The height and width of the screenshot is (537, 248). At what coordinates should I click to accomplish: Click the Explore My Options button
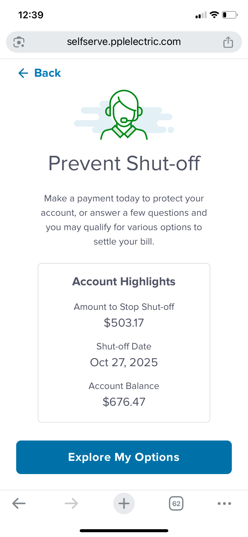pos(124,457)
